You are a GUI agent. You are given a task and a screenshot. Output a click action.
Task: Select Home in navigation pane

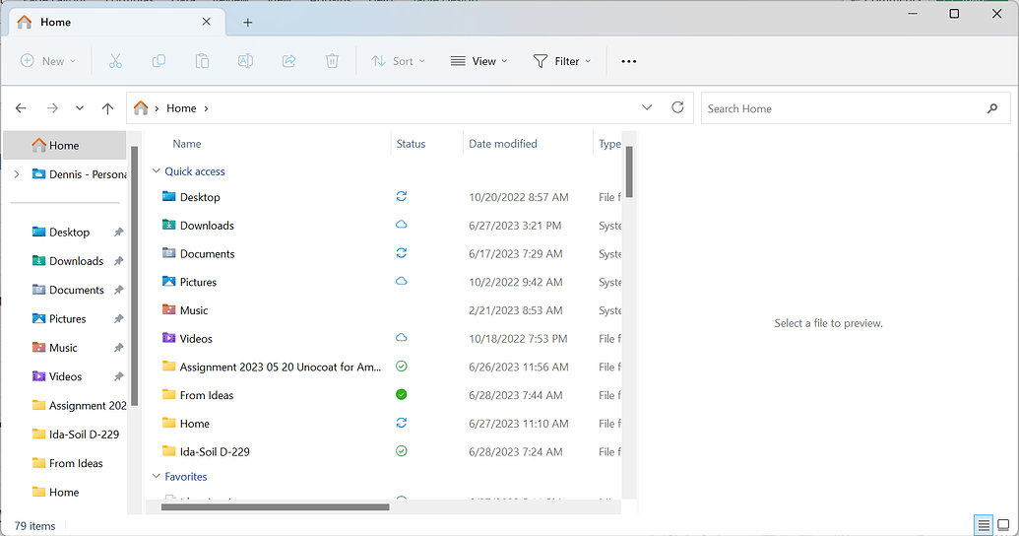[x=65, y=145]
